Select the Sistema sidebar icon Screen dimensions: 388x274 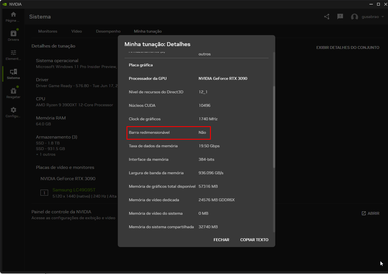point(13,73)
